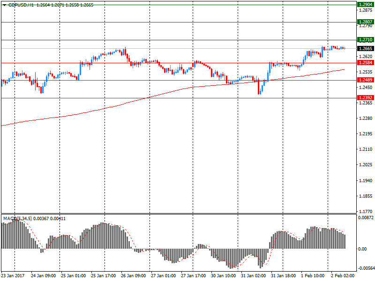Open the chart menu triangle beside GBPUSD,H1

click(4, 5)
